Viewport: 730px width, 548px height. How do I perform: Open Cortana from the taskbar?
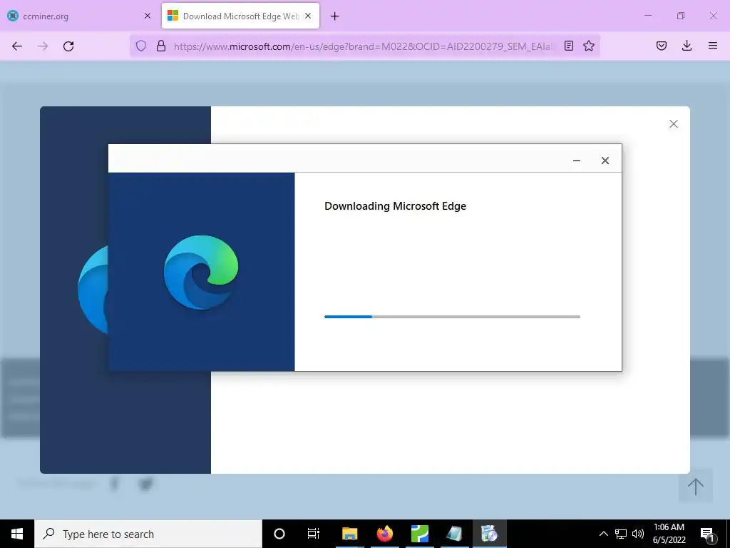(279, 534)
